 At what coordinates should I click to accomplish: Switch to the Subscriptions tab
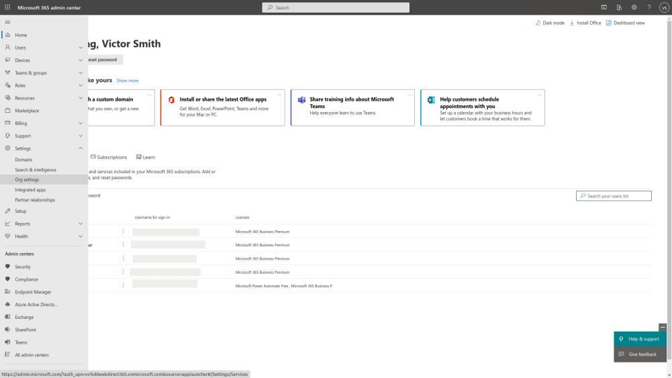tap(108, 157)
